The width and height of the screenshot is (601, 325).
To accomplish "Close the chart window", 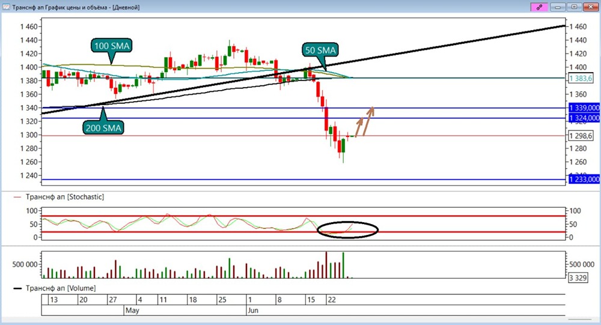I will click(591, 7).
